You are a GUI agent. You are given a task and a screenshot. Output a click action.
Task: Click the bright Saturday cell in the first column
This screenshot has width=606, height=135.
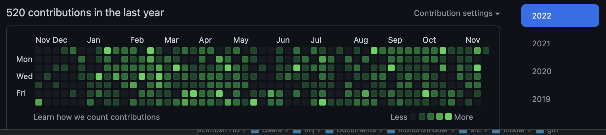(39, 102)
